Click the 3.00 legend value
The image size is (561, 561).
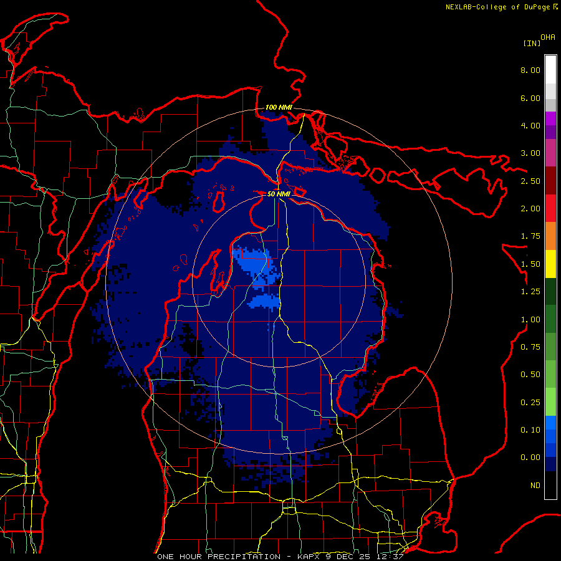pos(530,153)
